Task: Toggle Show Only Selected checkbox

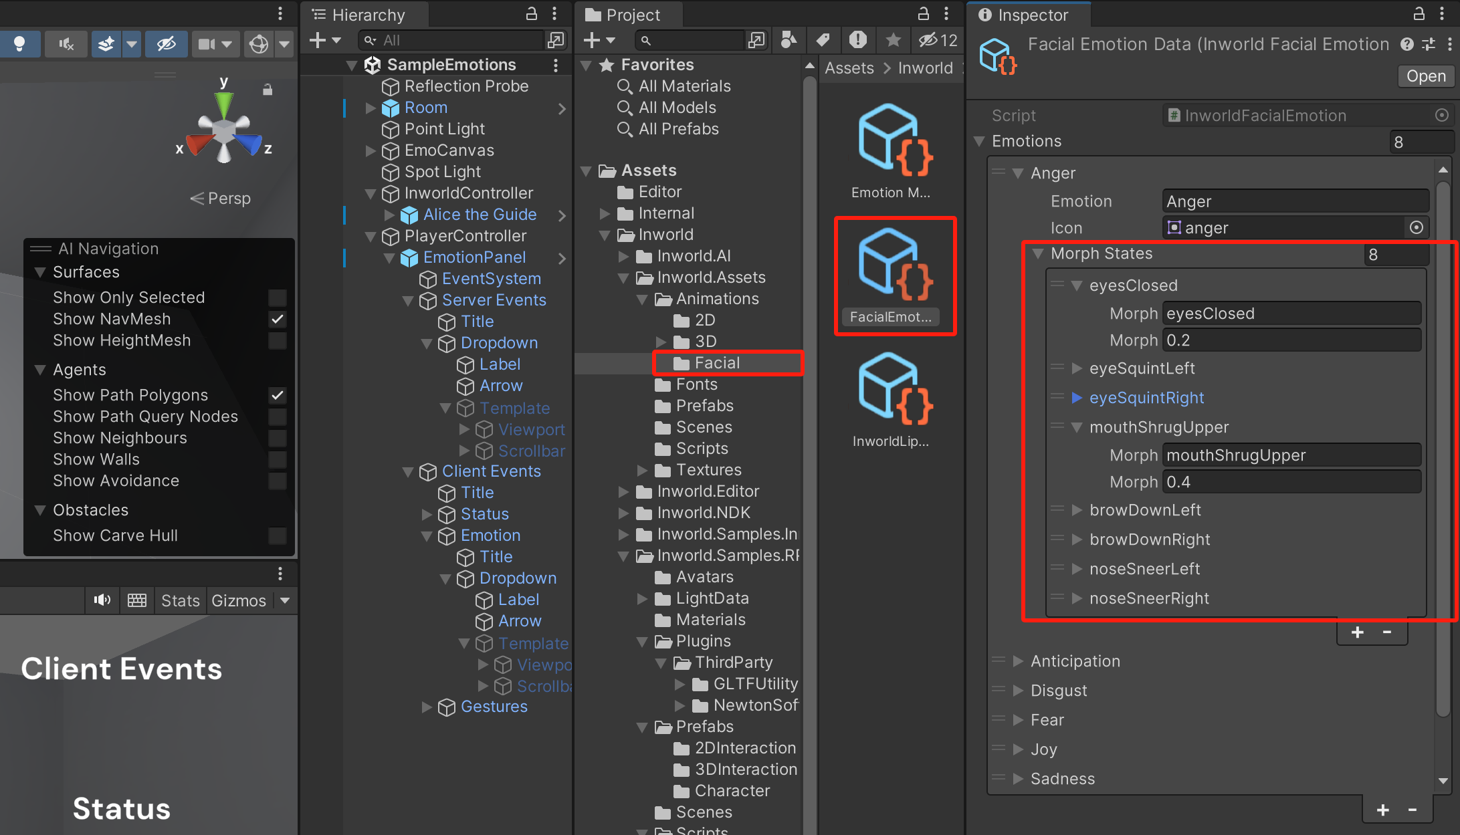Action: click(x=278, y=297)
